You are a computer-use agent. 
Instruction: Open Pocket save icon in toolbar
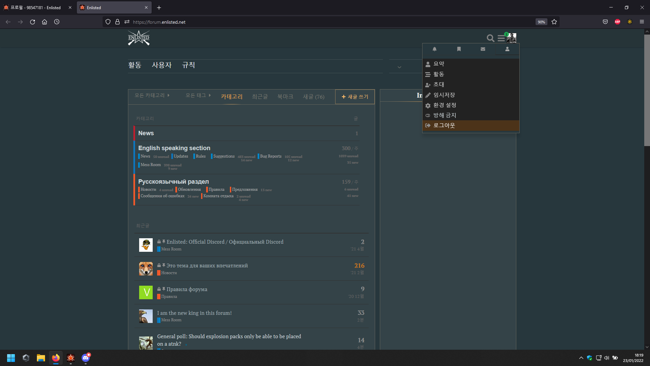605,22
